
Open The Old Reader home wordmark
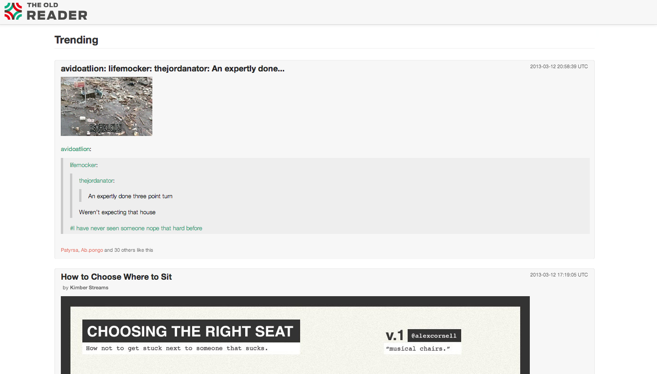(57, 11)
